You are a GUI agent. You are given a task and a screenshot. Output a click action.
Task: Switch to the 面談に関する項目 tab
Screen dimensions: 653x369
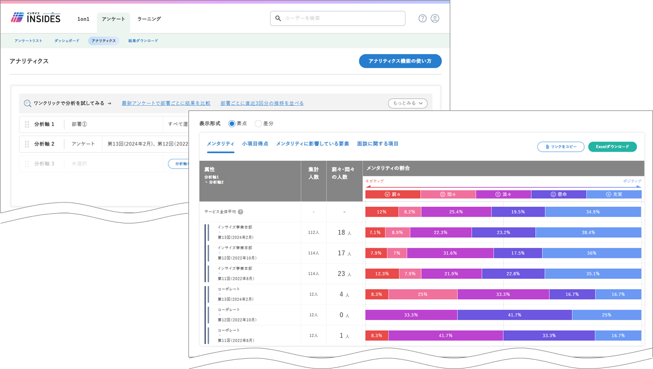(x=378, y=144)
